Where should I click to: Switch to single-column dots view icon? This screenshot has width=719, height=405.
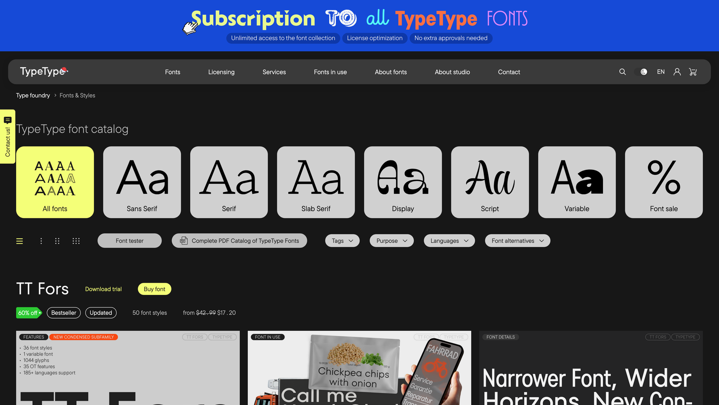[41, 241]
